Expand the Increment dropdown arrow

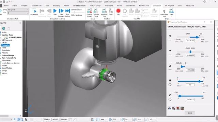click(x=34, y=16)
